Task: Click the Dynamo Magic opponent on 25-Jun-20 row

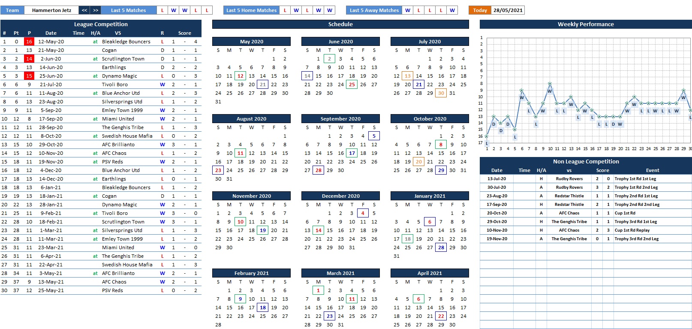Action: [120, 76]
